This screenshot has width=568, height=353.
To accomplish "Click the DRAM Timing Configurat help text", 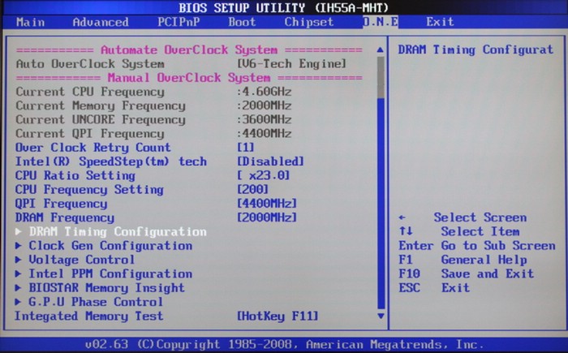I will click(x=476, y=50).
